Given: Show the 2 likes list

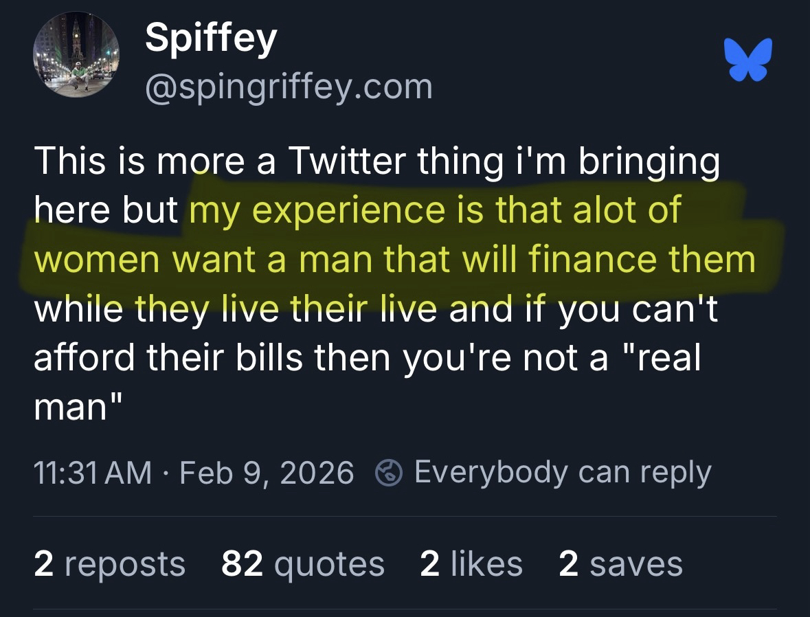Looking at the screenshot, I should tap(471, 564).
